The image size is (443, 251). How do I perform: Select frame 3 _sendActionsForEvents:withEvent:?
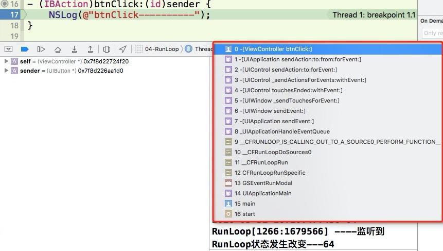click(328, 80)
